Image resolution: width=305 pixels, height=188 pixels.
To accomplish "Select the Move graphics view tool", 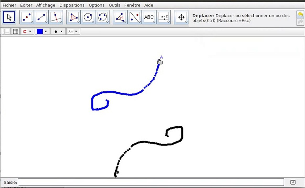I will coord(181,17).
